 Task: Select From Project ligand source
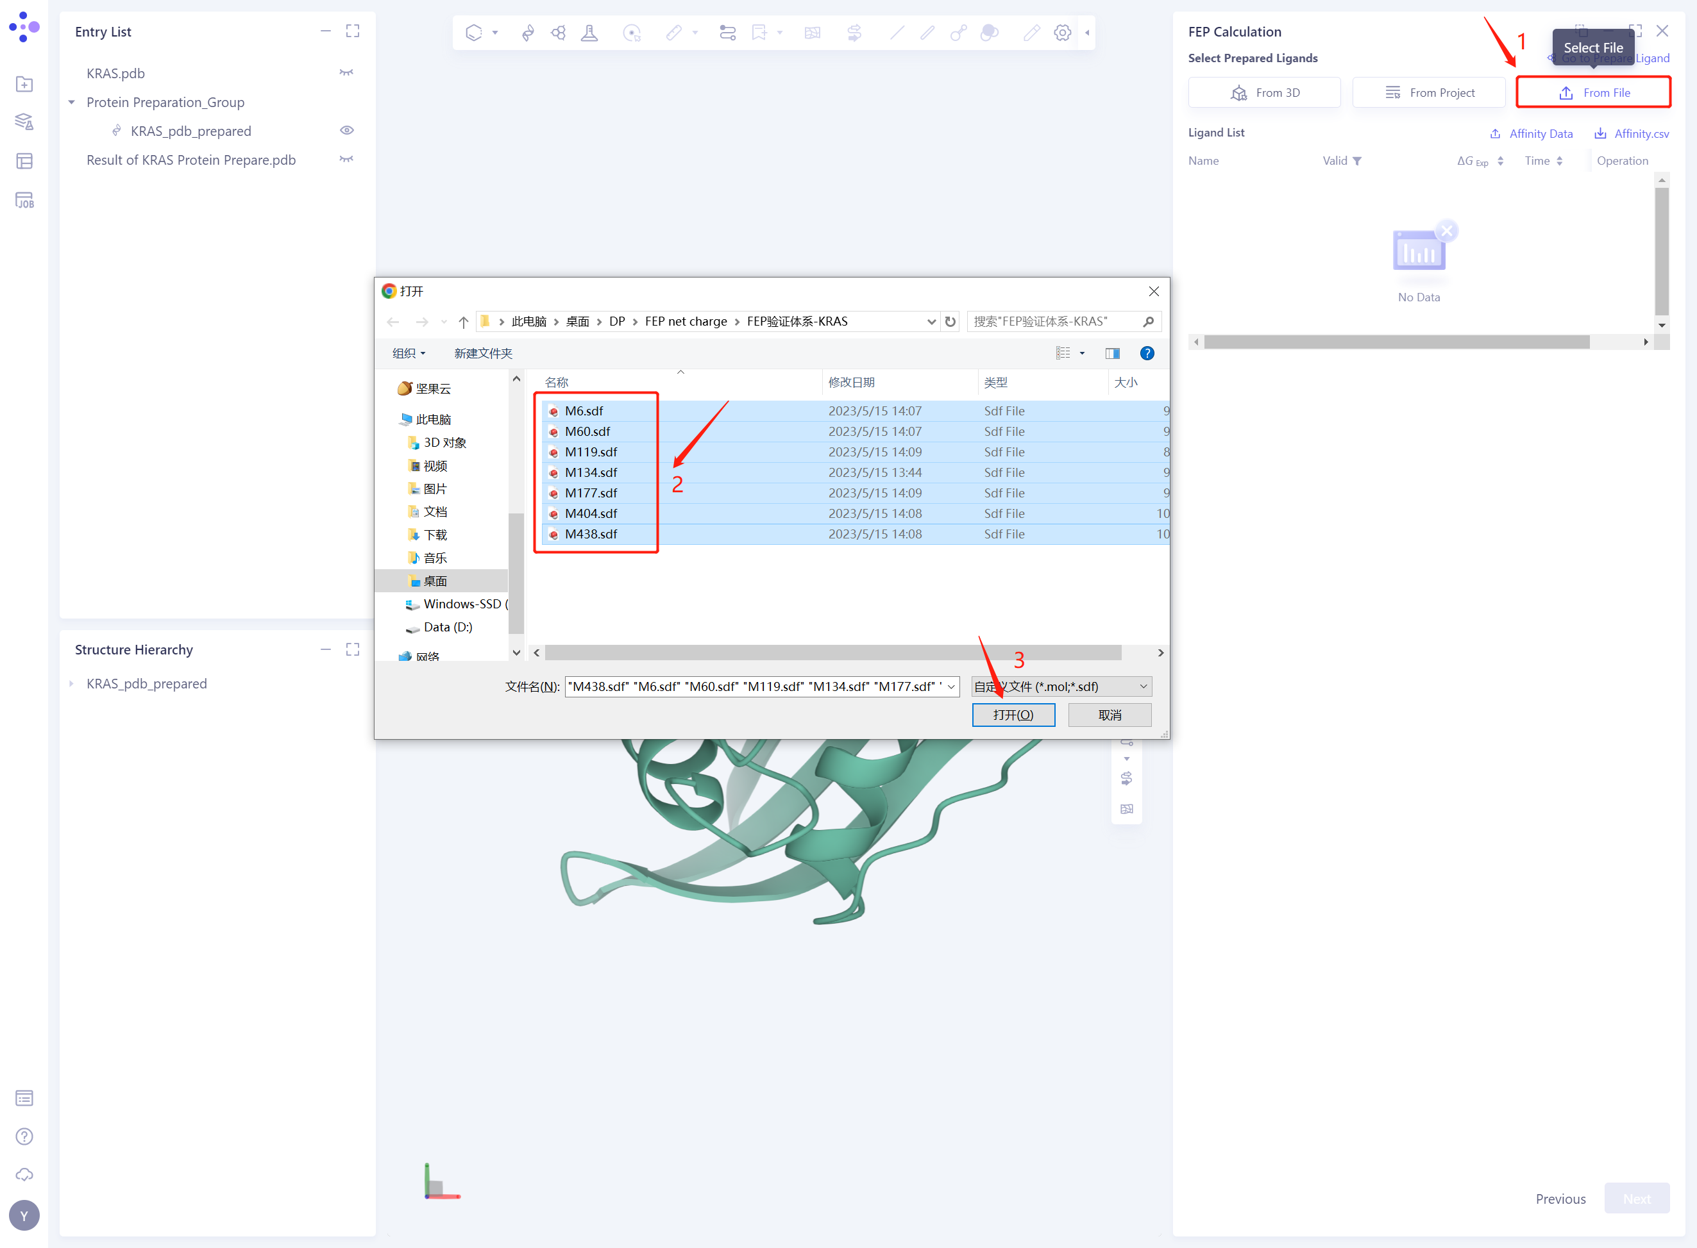tap(1429, 92)
